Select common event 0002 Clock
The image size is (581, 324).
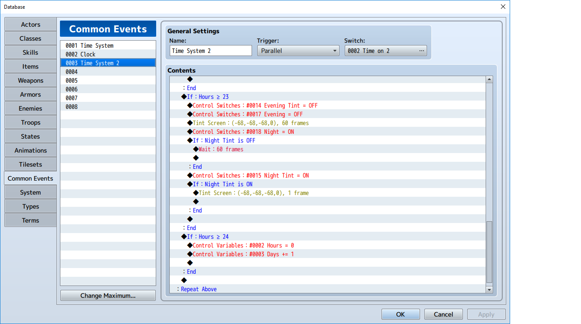(108, 54)
